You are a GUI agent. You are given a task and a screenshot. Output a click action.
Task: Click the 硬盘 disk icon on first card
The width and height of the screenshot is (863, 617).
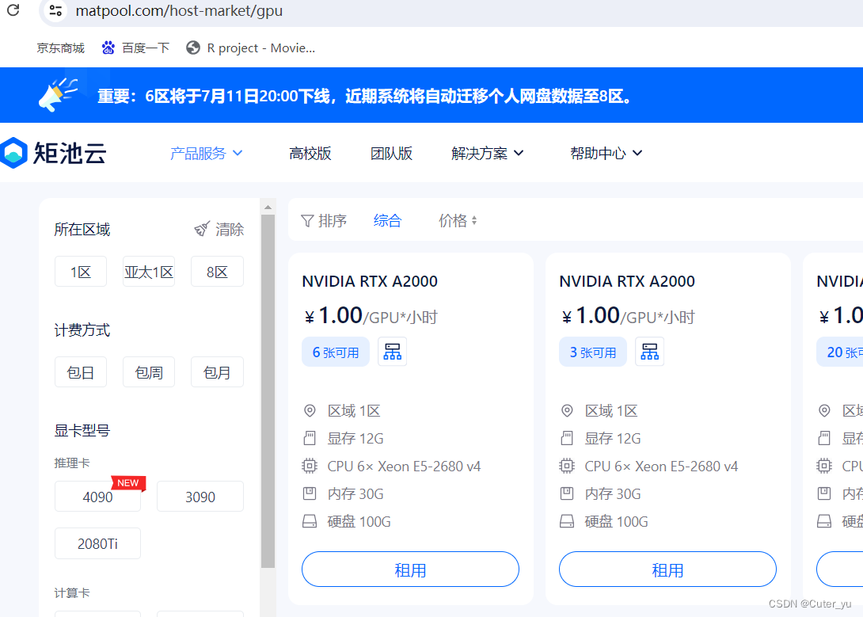point(310,520)
